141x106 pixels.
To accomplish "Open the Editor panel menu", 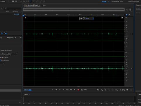I will 39,5.
